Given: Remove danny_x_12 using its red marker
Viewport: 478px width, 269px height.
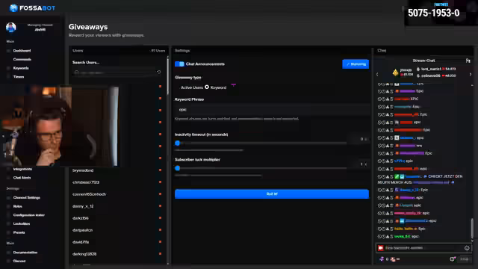Looking at the screenshot, I should click(160, 206).
